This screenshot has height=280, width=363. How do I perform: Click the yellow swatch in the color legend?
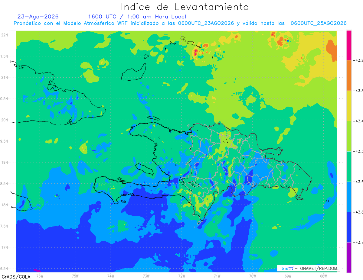coord(349,106)
